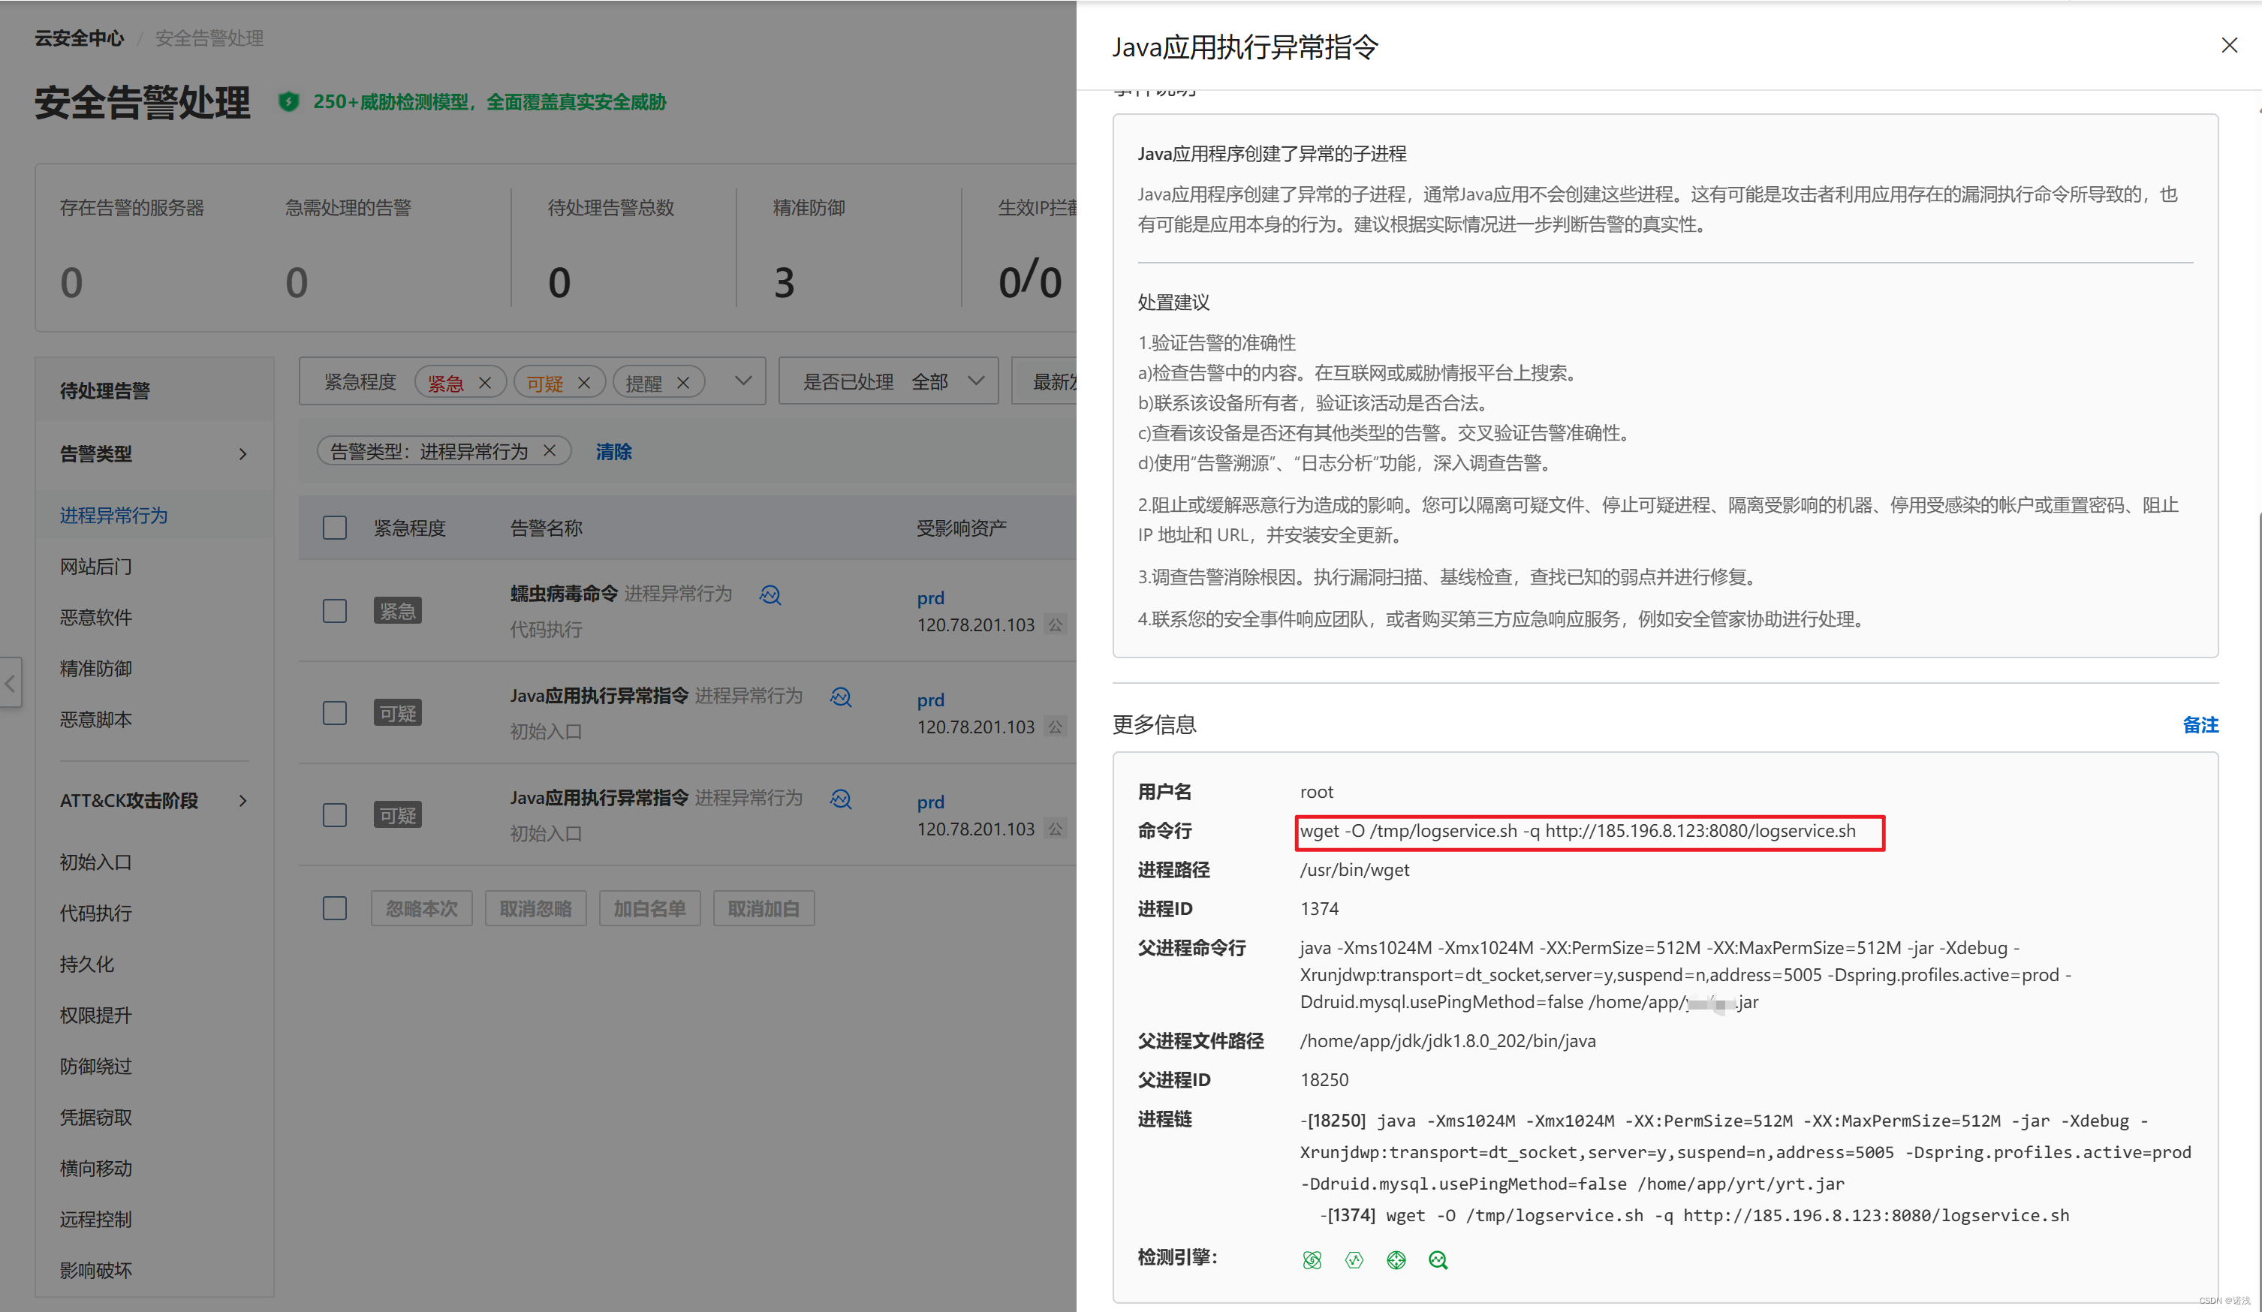Click the 命令行 wget command text
2262x1312 pixels.
click(x=1578, y=831)
